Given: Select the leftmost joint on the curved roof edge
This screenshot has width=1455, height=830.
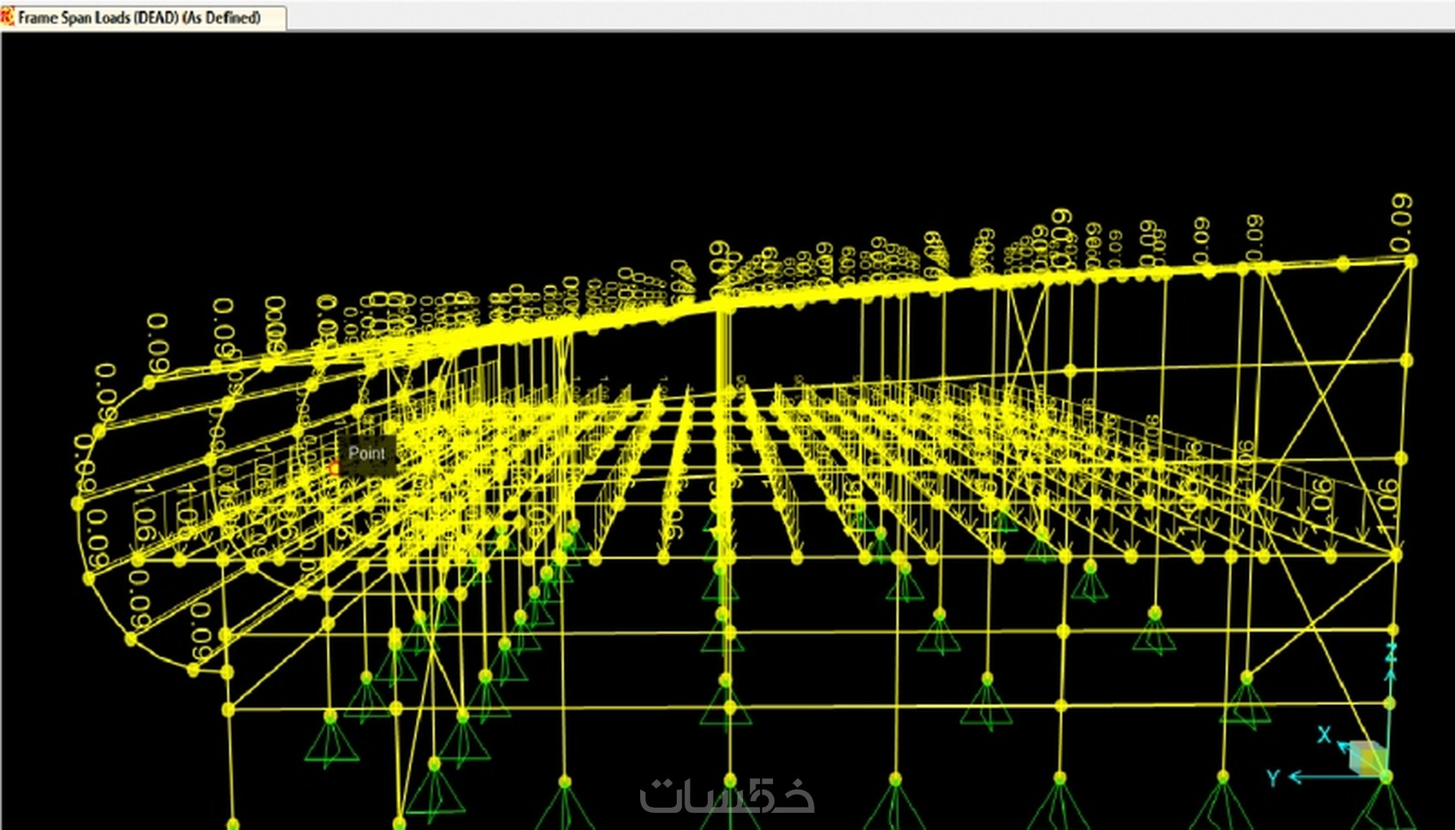Looking at the screenshot, I should [x=78, y=504].
